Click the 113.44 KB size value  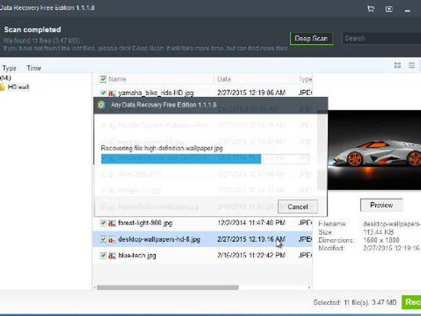coord(378,232)
